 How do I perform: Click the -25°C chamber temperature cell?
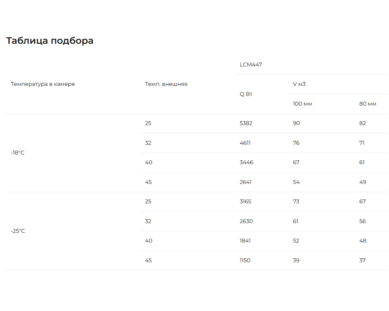18,231
